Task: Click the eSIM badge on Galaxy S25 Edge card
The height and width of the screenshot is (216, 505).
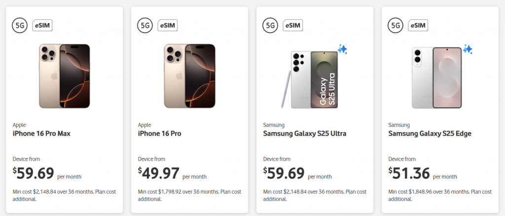Action: point(418,26)
